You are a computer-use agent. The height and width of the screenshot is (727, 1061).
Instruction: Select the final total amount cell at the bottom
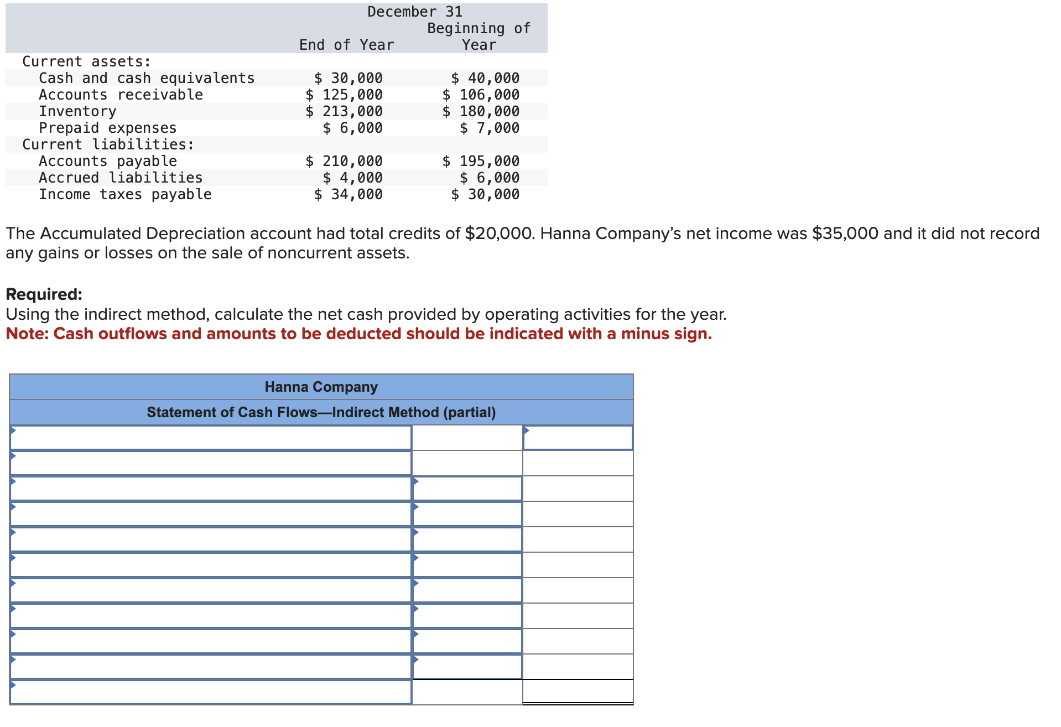point(578,693)
